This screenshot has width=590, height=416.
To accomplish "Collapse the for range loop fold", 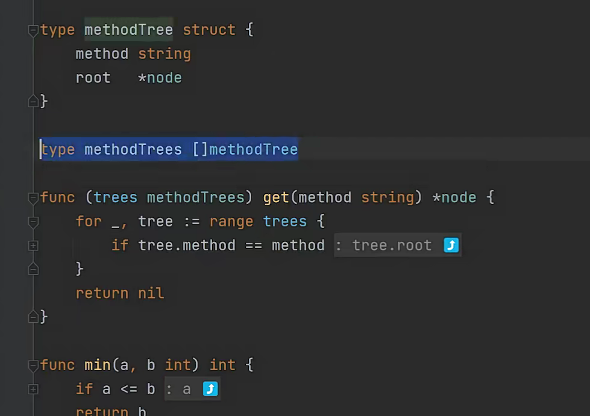I will click(33, 222).
